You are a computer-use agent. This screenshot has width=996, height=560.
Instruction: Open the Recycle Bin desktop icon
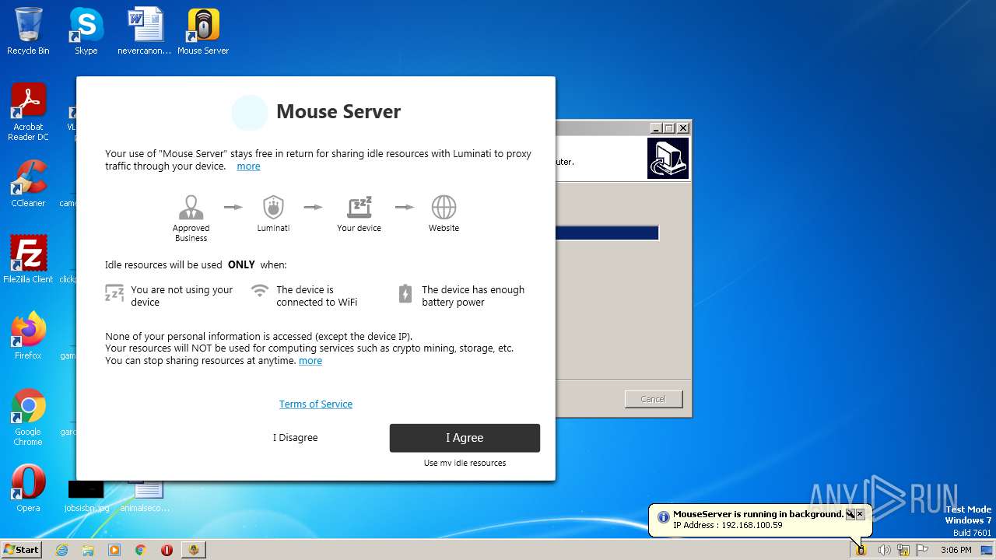(28, 31)
